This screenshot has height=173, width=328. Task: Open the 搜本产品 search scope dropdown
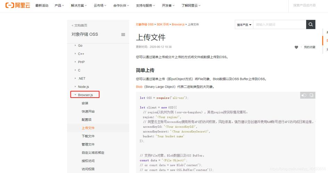pos(244,25)
